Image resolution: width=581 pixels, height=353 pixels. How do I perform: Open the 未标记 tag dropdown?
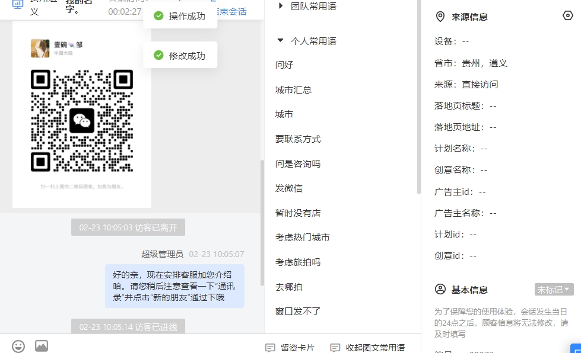click(554, 290)
